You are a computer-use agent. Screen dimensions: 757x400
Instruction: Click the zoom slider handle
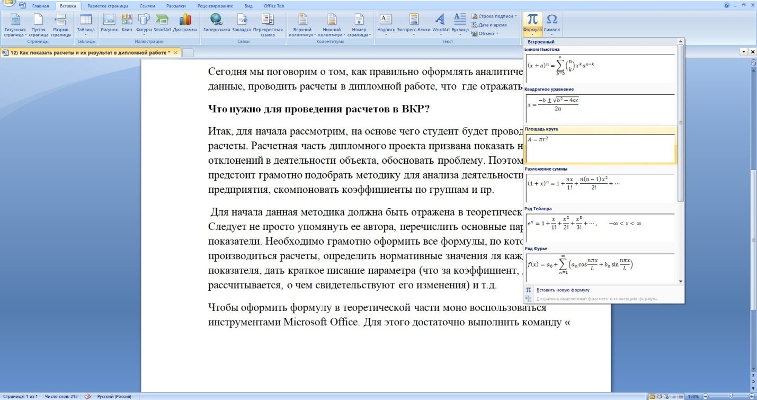click(731, 396)
